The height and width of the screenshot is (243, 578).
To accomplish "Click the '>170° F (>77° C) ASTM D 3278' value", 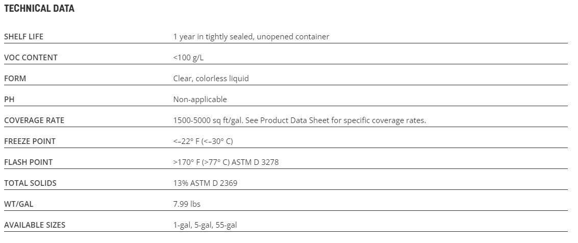I will (x=226, y=162).
